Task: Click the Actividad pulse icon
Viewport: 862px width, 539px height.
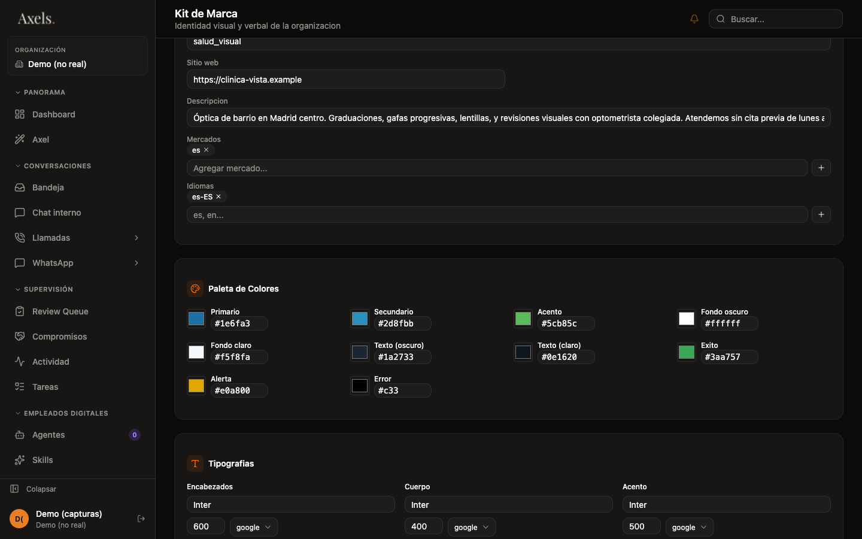Action: point(20,362)
